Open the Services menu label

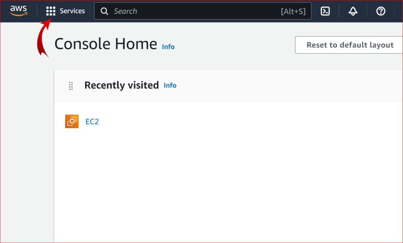(72, 11)
